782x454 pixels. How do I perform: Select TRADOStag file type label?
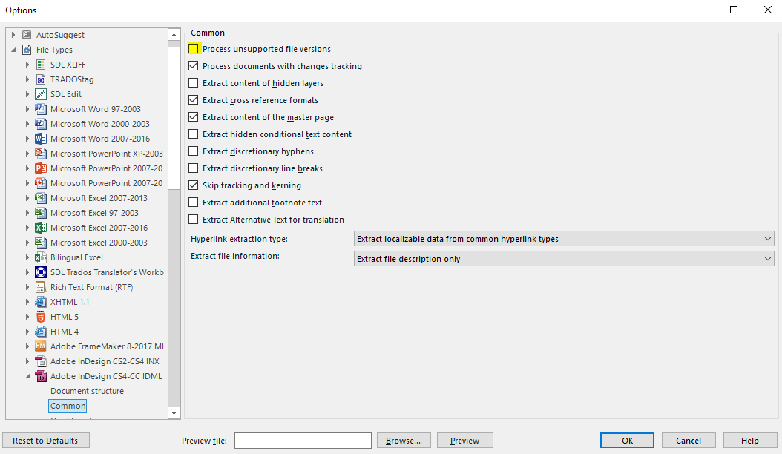coord(72,79)
